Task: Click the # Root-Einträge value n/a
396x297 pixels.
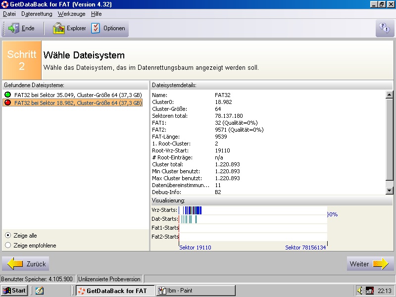Action: 219,157
